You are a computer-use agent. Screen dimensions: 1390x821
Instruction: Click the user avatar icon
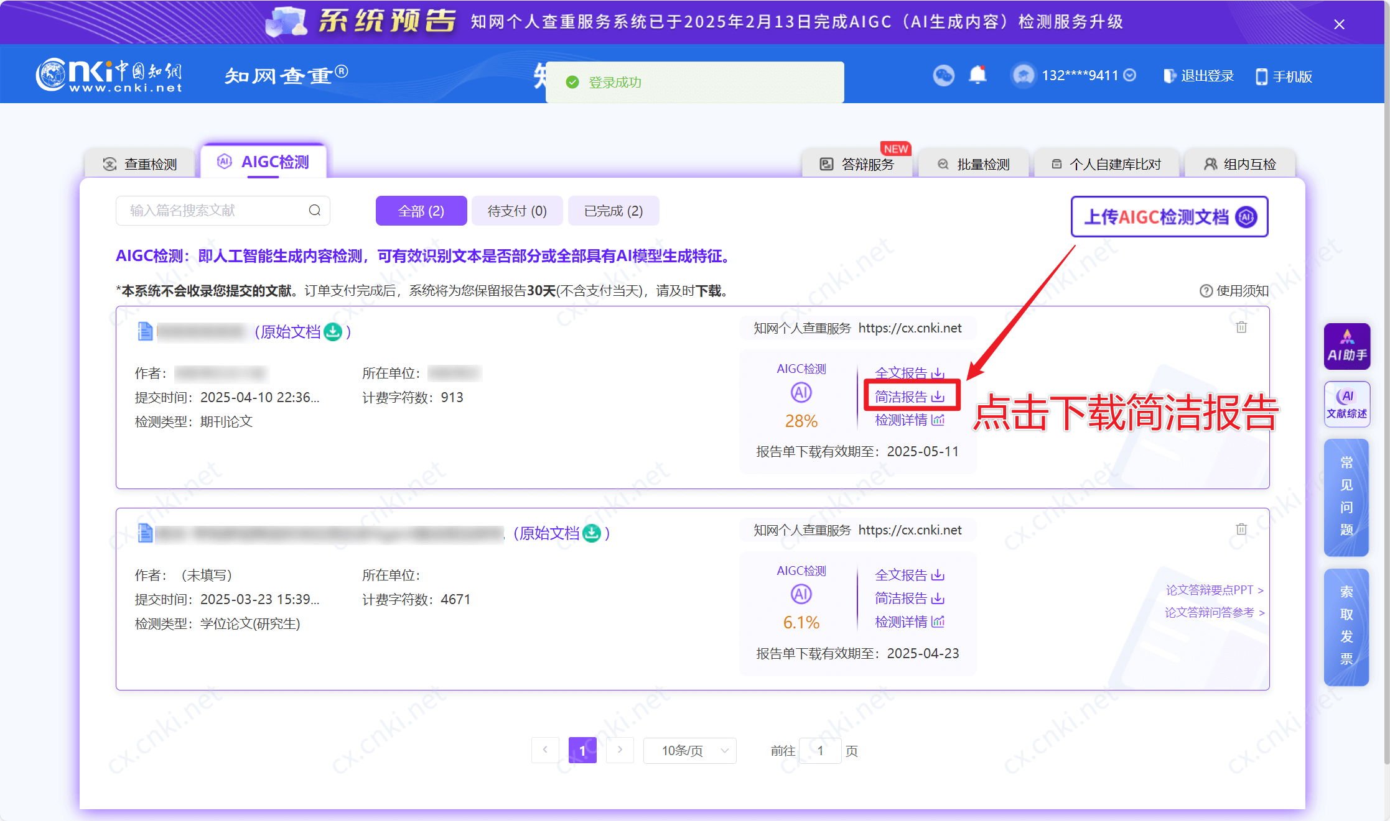1023,76
